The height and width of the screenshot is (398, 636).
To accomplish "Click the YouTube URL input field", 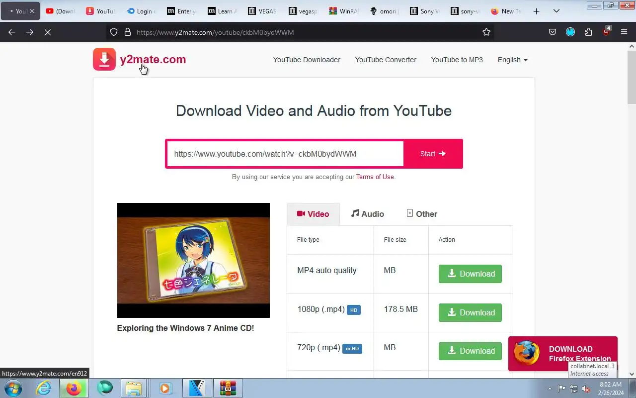I will pyautogui.click(x=285, y=154).
